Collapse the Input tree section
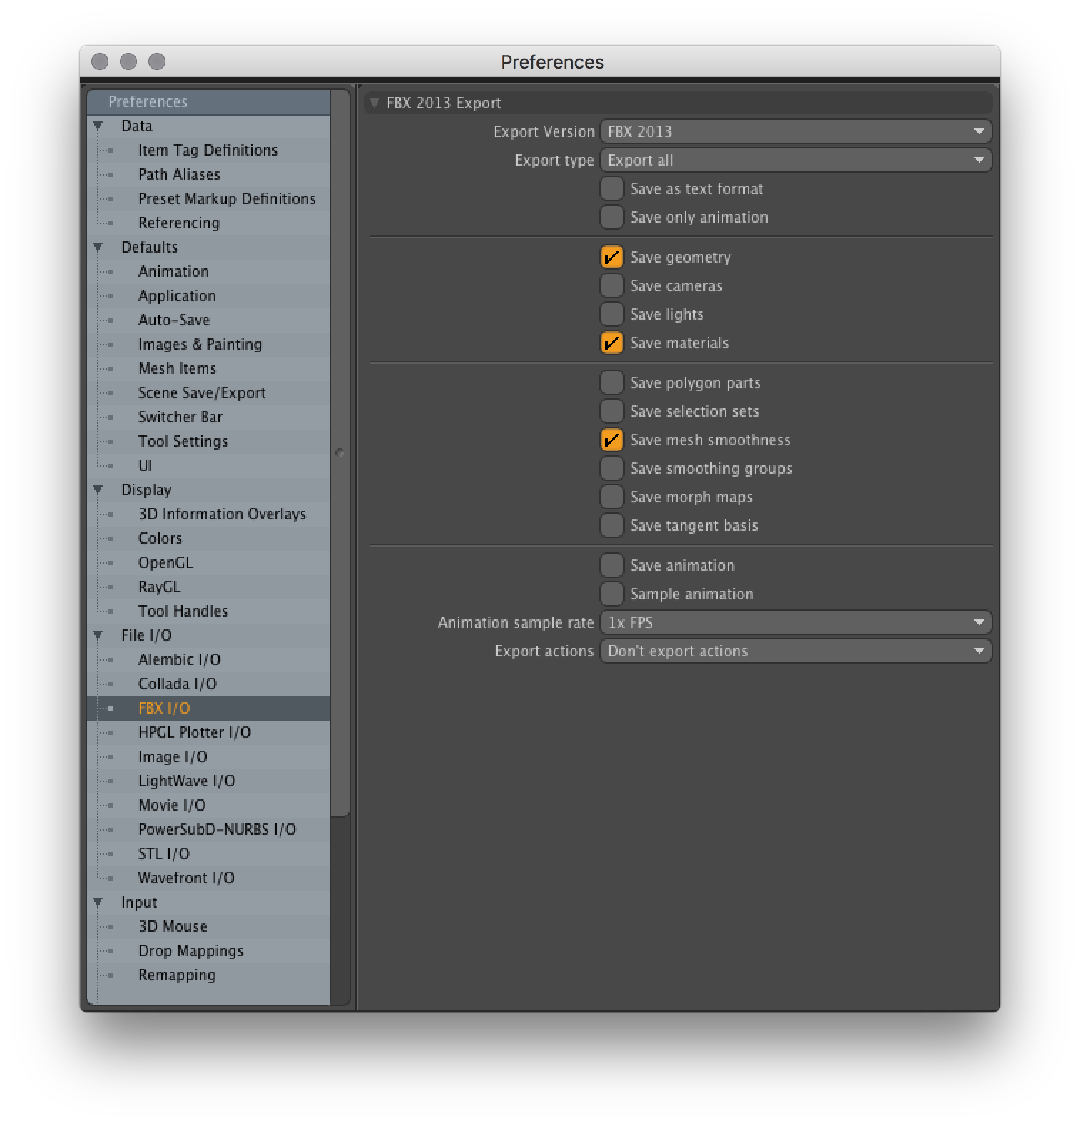The width and height of the screenshot is (1080, 1126). pos(98,903)
